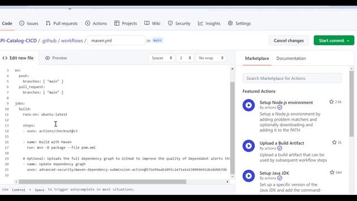Navigate to API-Catalog-CICD repository link
357x201 pixels.
(x=18, y=41)
